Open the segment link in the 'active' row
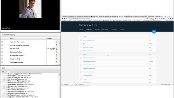The height and width of the screenshot is (98, 174). pos(88,51)
